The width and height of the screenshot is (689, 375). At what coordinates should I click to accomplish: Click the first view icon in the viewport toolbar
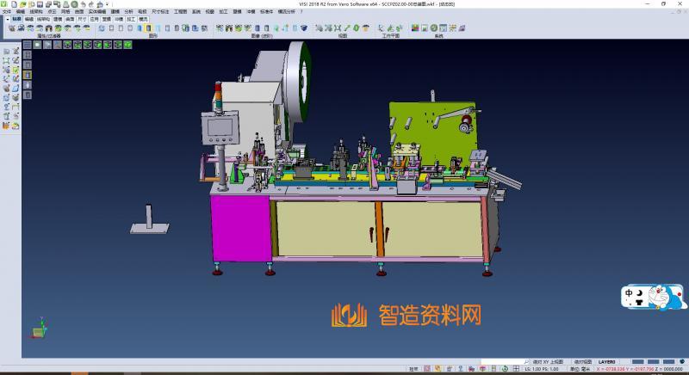coord(28,45)
